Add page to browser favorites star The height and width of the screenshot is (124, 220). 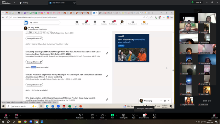point(147,17)
